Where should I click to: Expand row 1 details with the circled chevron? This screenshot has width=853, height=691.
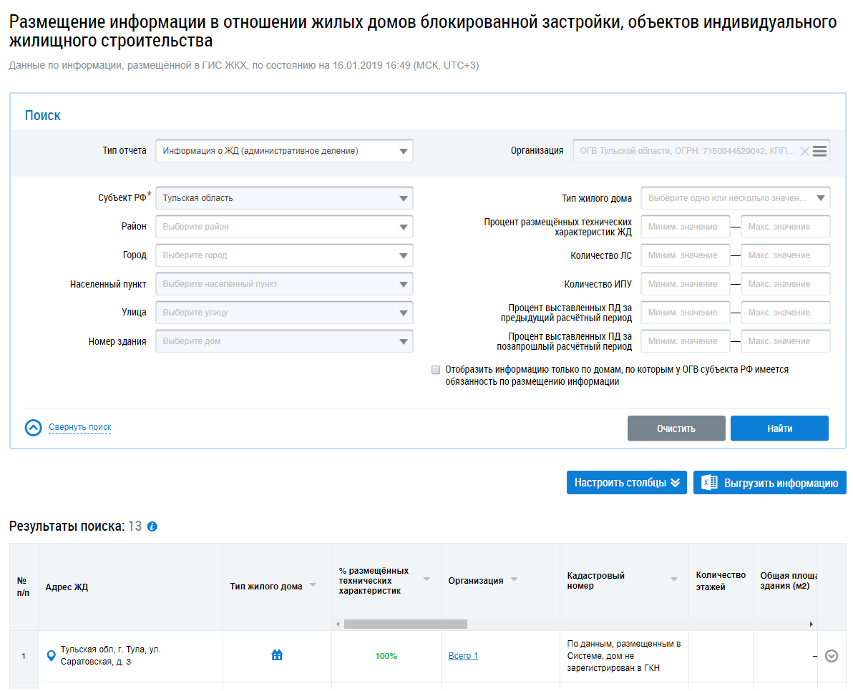[832, 656]
